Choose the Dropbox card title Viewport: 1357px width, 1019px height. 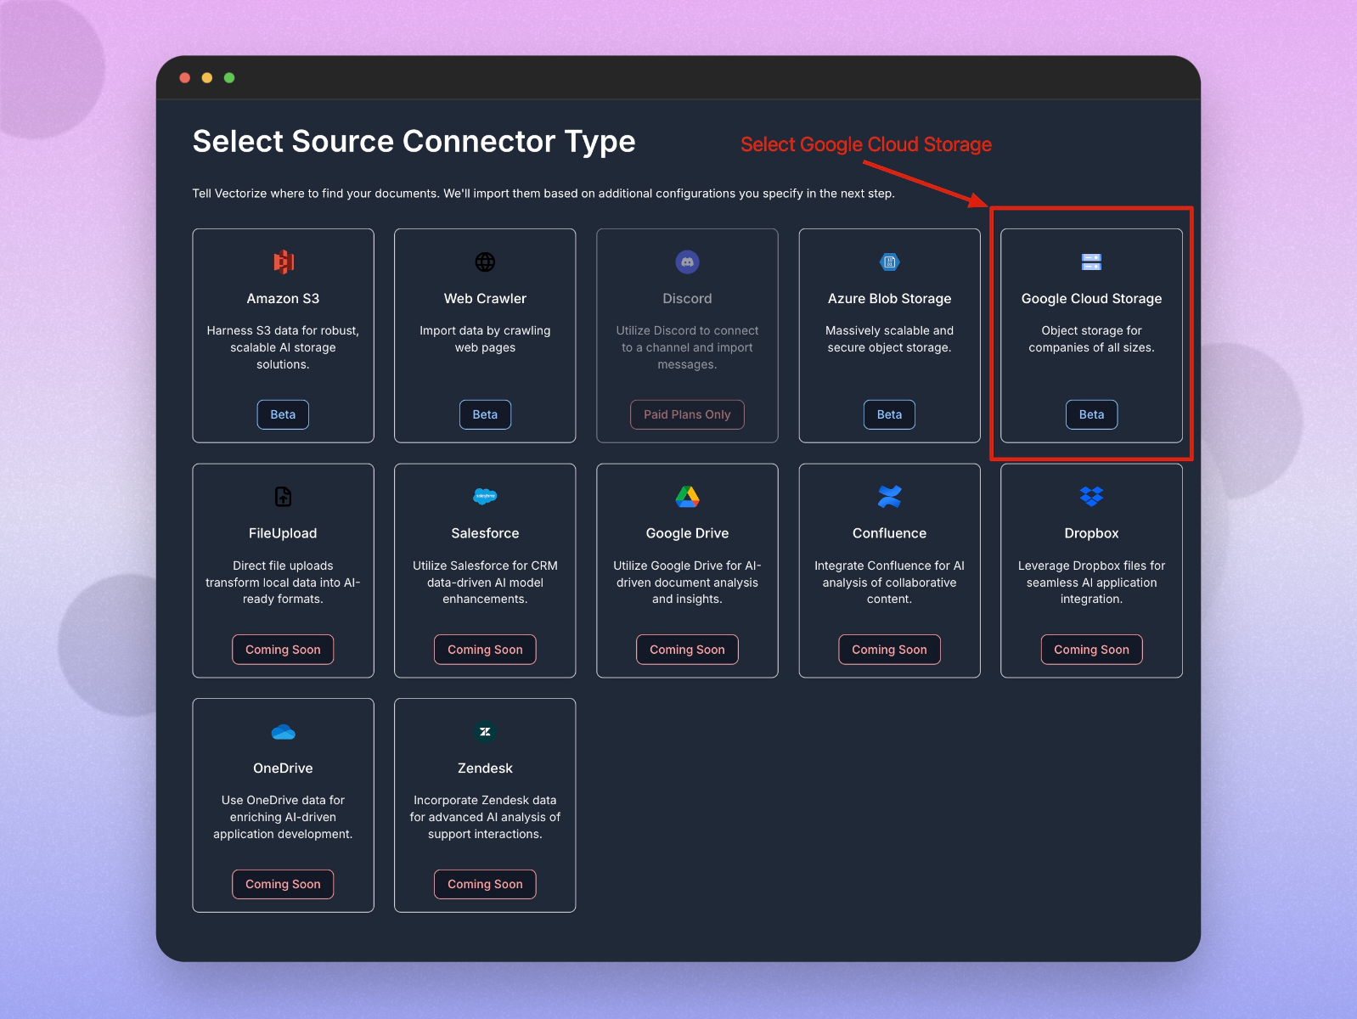coord(1091,533)
